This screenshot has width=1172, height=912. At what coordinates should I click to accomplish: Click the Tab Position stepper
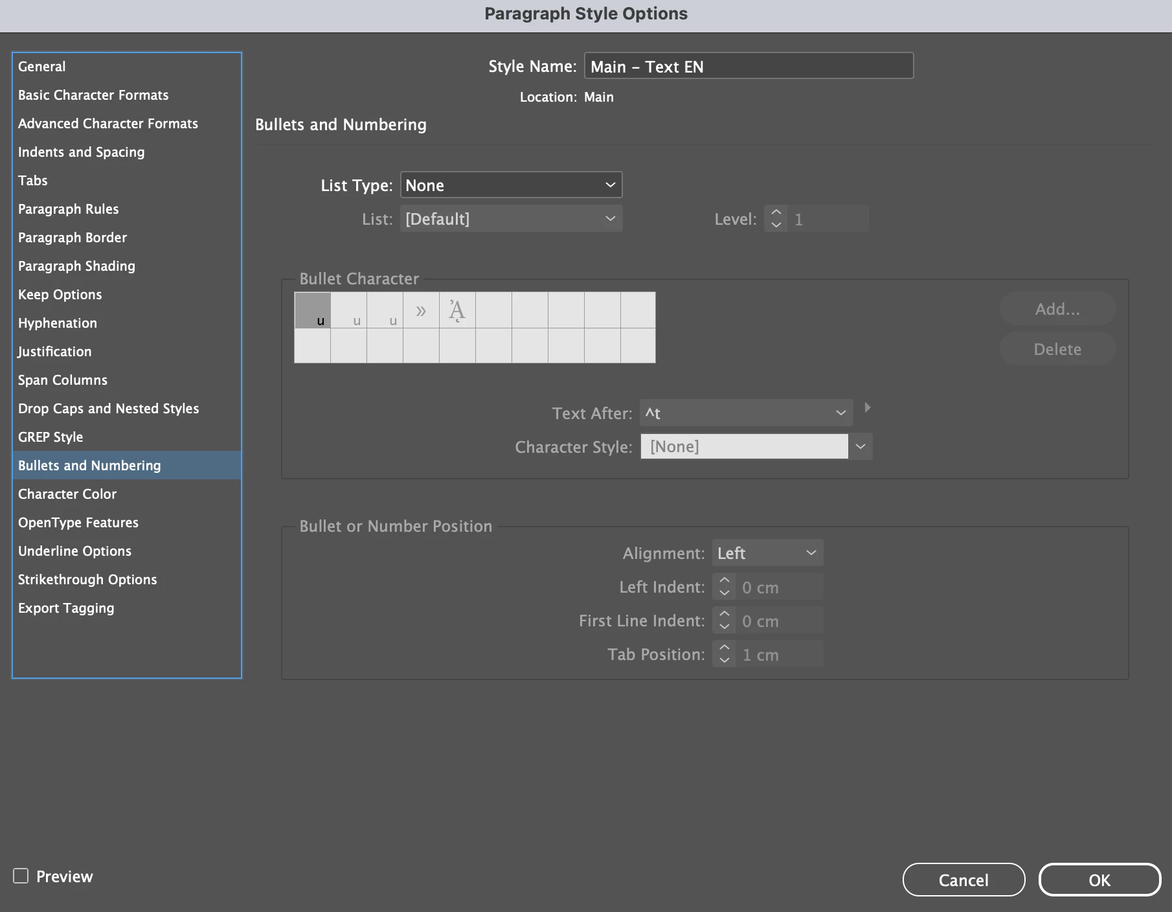(x=724, y=654)
